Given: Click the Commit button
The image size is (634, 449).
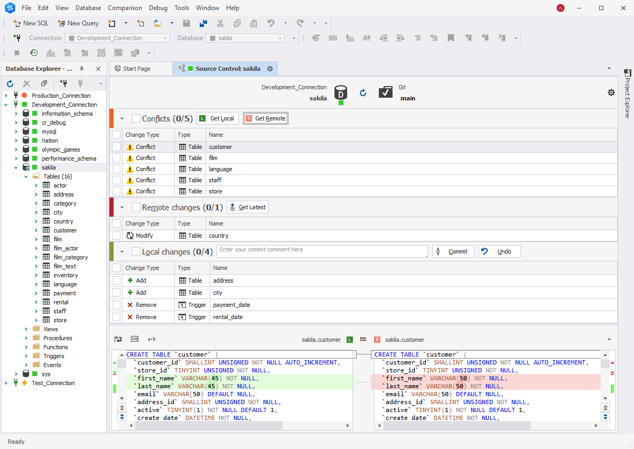Looking at the screenshot, I should pyautogui.click(x=453, y=251).
